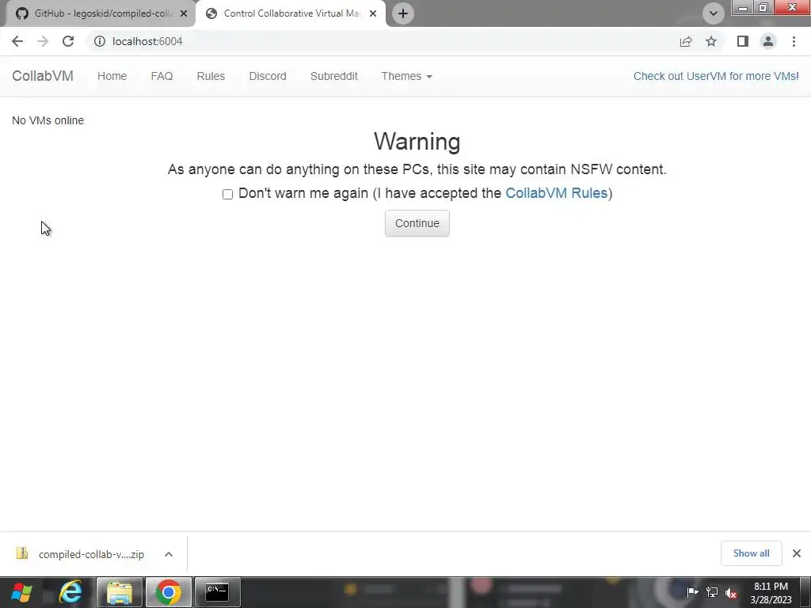Viewport: 811px width, 608px height.
Task: Open the taskbar clock showing 8:11 PM
Action: 771,593
